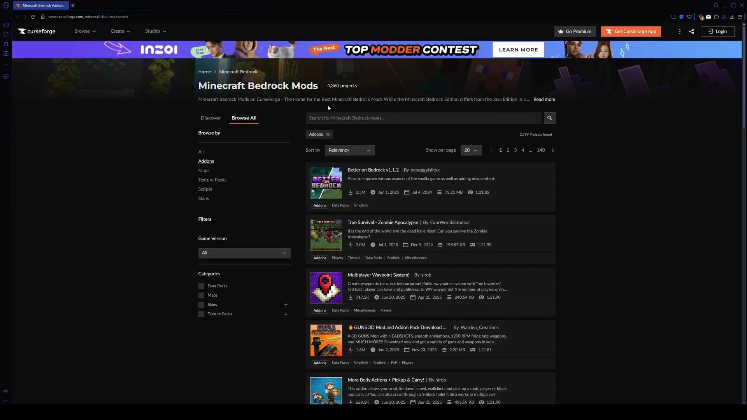
Task: Remove the Addons filter tag
Action: pos(328,135)
